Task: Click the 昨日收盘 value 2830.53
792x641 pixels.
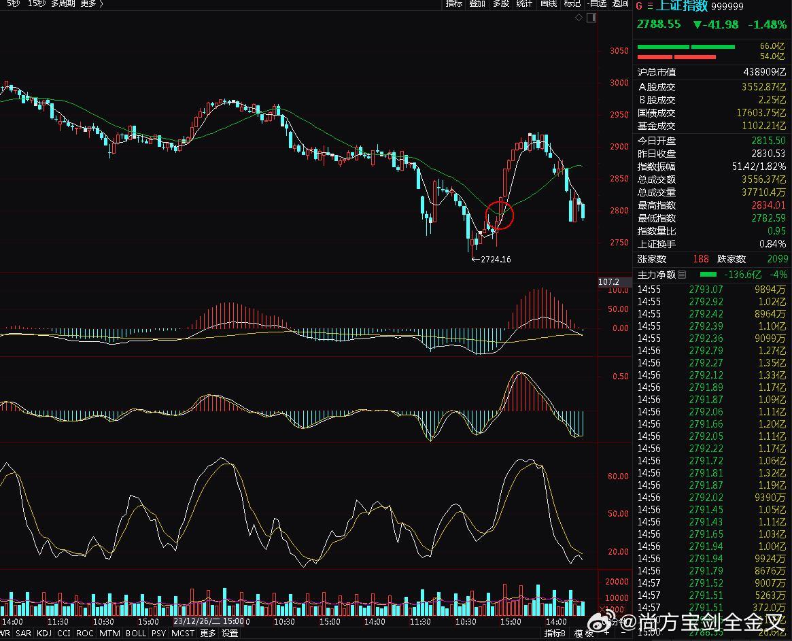Action: (x=768, y=154)
